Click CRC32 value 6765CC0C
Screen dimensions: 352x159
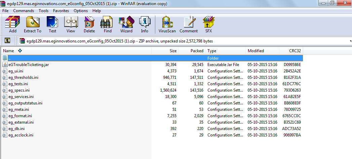[292, 116]
